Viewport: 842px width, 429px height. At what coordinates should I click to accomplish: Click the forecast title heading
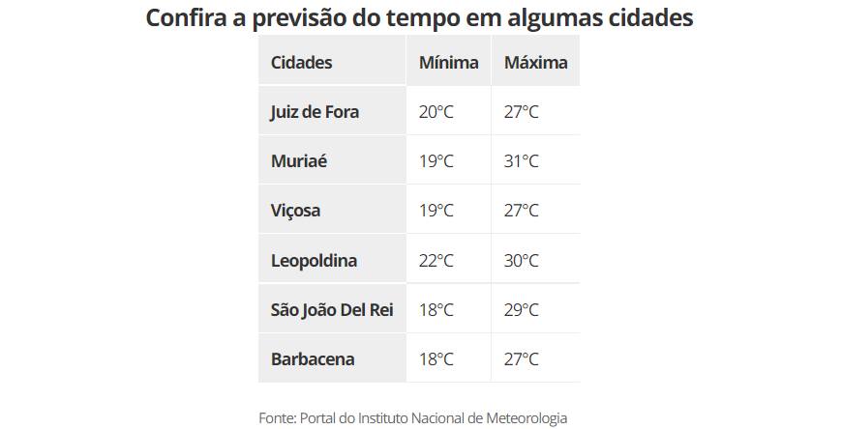click(x=419, y=18)
